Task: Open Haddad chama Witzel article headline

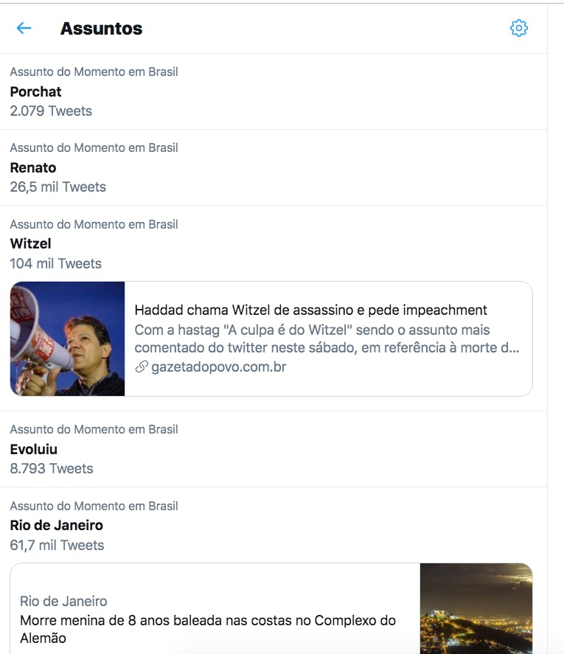Action: click(x=310, y=310)
